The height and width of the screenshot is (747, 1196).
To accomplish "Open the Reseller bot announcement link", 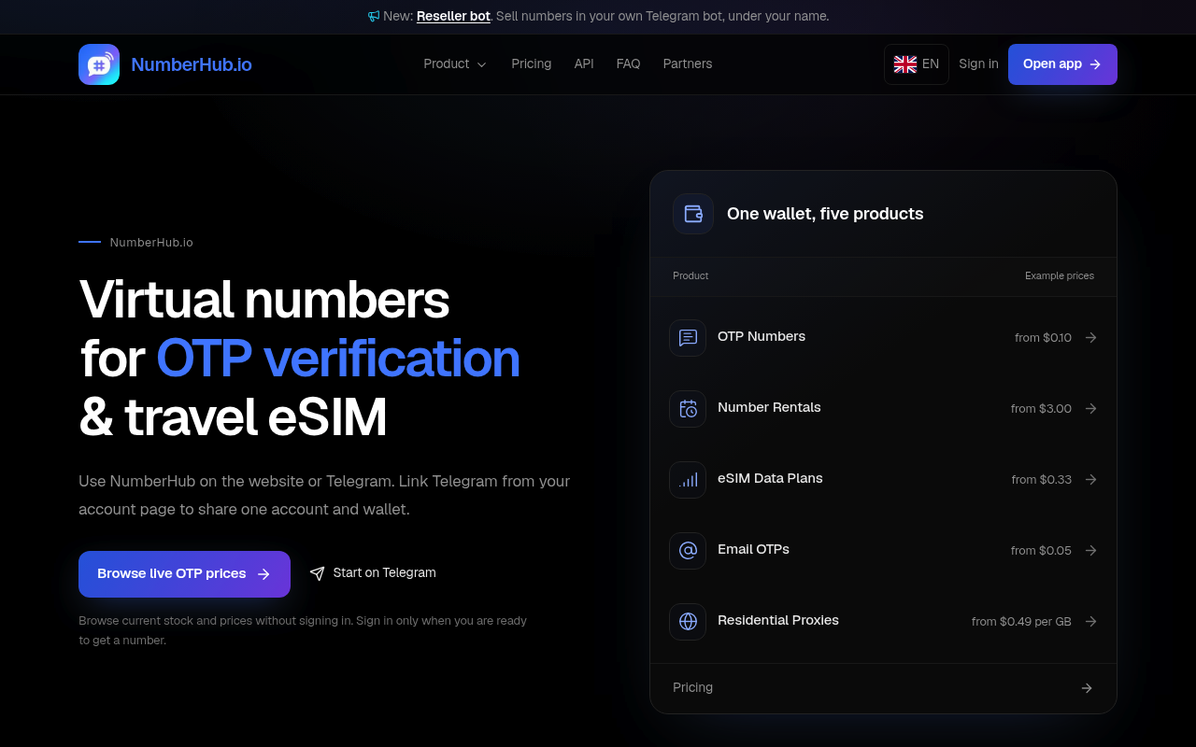I will (453, 16).
